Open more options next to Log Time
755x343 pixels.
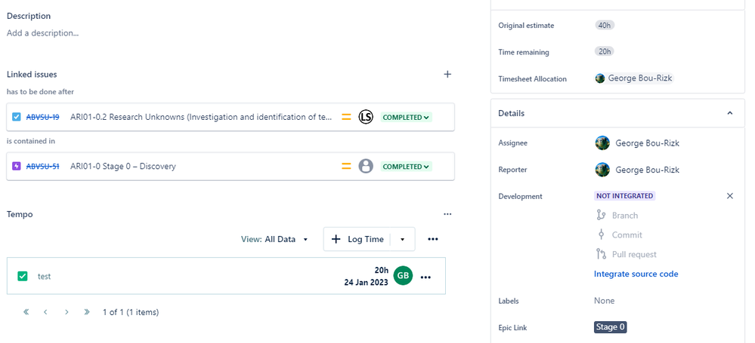click(x=433, y=239)
